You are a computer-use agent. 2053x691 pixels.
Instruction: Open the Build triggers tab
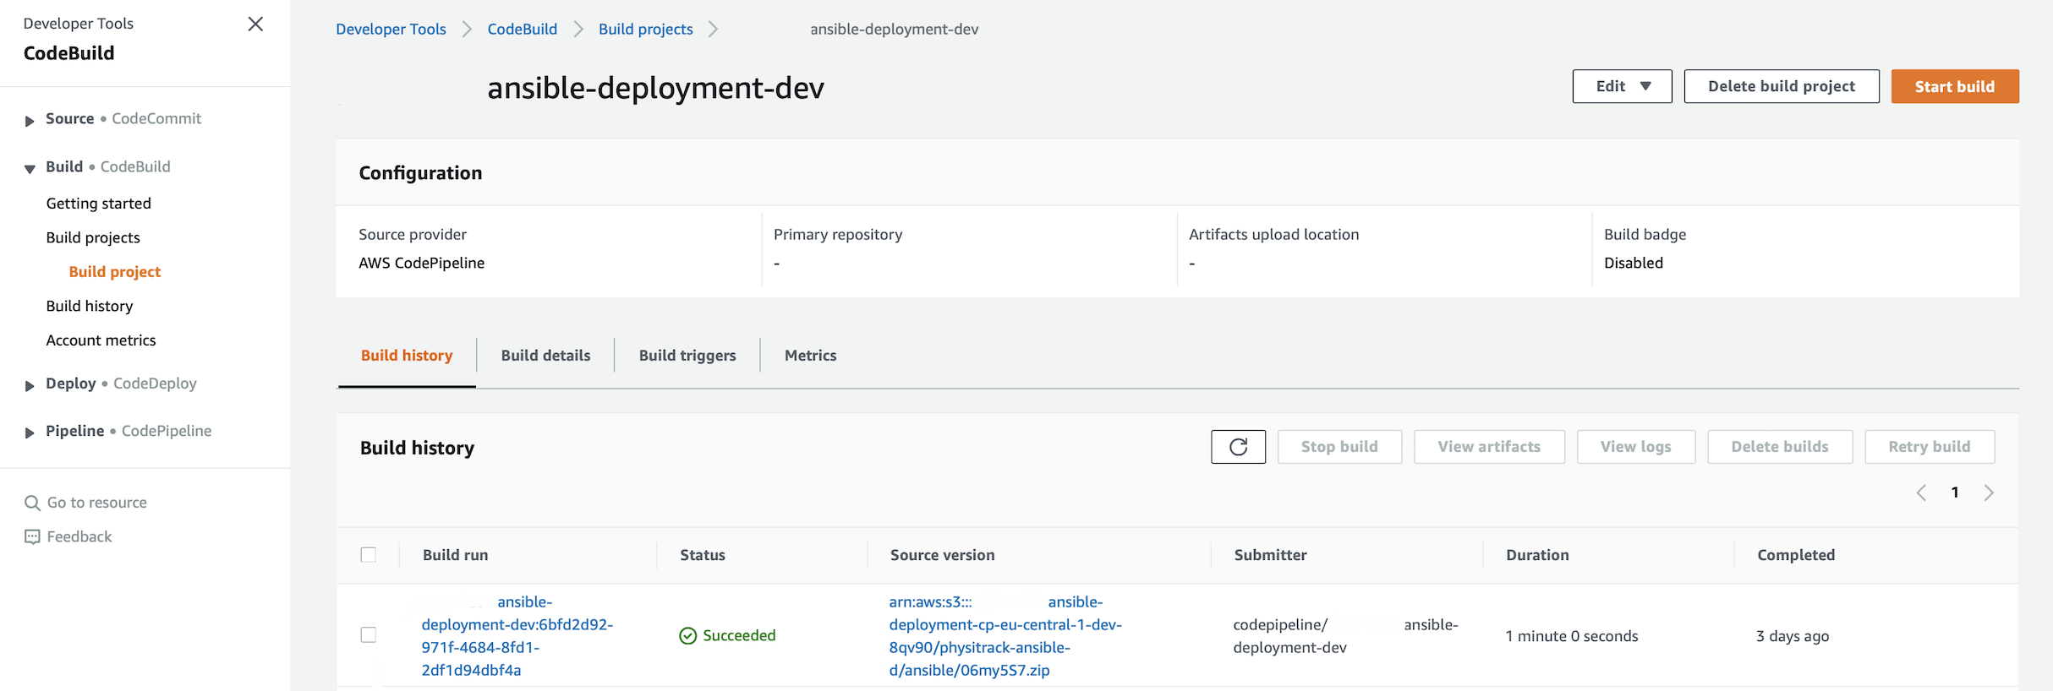point(687,356)
